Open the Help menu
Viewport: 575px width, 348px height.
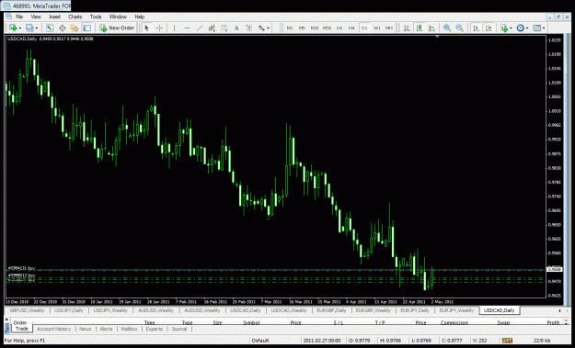click(139, 17)
